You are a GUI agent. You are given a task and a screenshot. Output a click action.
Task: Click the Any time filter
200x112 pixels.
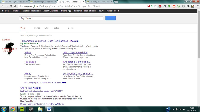6,40
